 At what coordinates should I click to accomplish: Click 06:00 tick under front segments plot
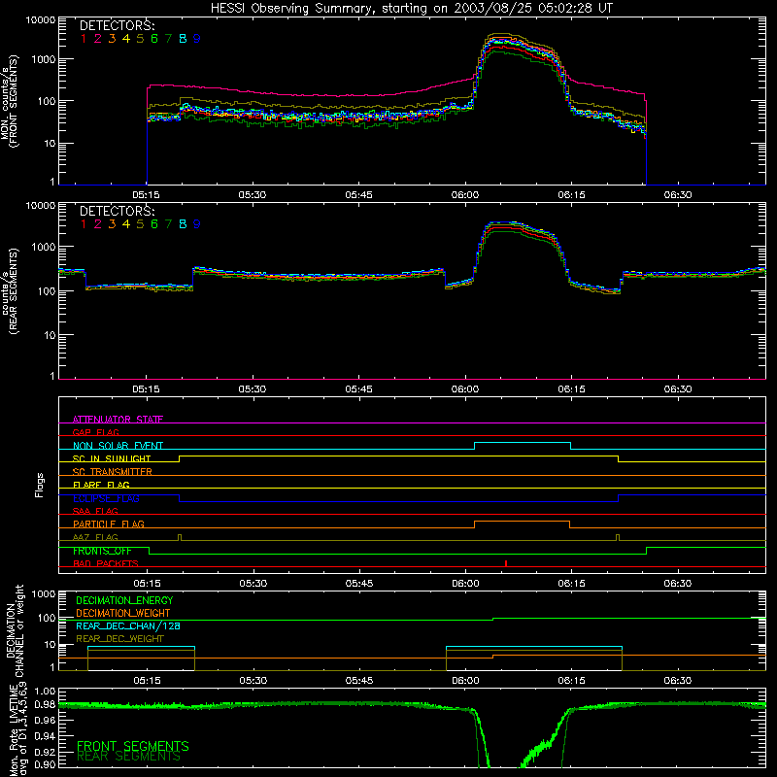465,195
